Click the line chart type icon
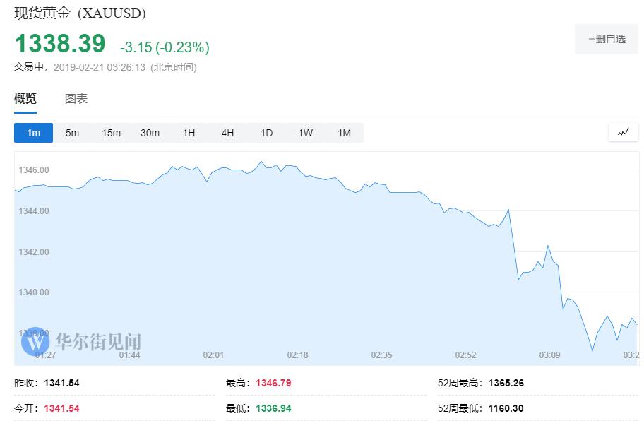The height and width of the screenshot is (421, 644). pos(623,132)
